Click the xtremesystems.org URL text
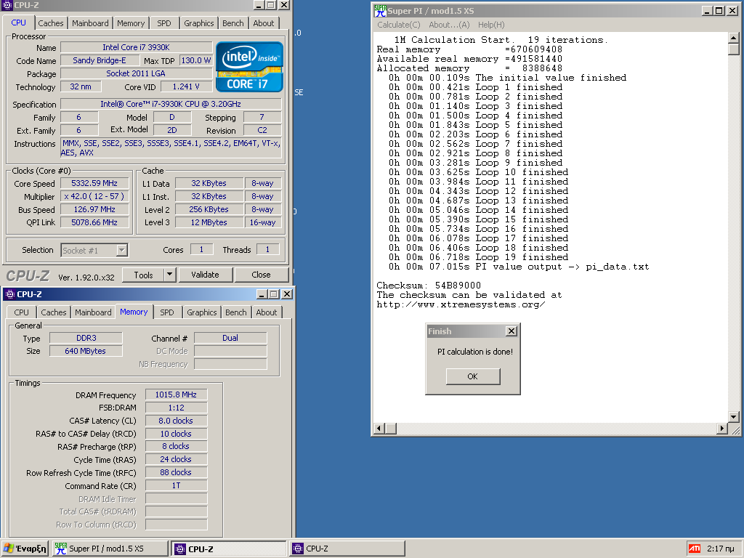The height and width of the screenshot is (558, 744). [461, 304]
